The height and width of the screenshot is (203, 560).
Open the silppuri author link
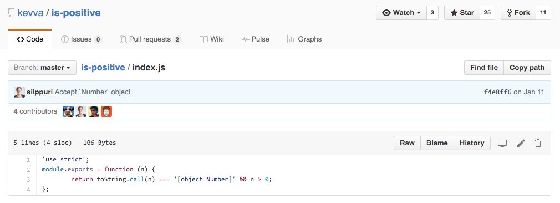pos(39,92)
